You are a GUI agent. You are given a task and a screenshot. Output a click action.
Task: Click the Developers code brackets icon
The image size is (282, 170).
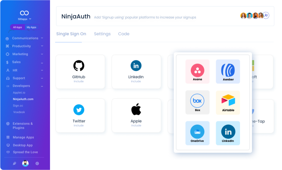[8, 86]
